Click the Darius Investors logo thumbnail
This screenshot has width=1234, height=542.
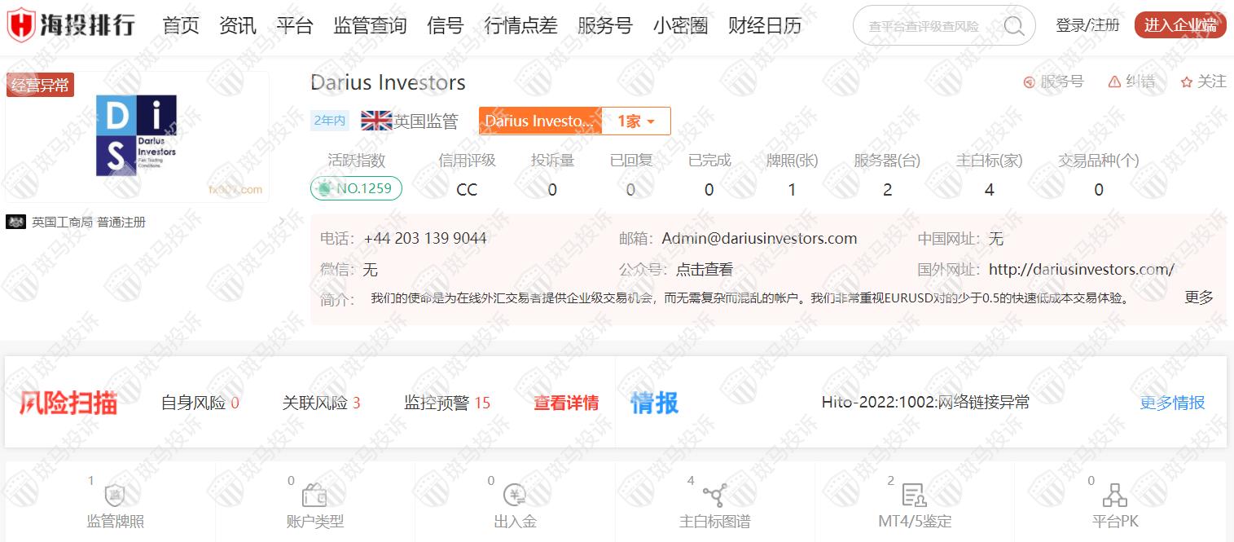click(x=136, y=135)
